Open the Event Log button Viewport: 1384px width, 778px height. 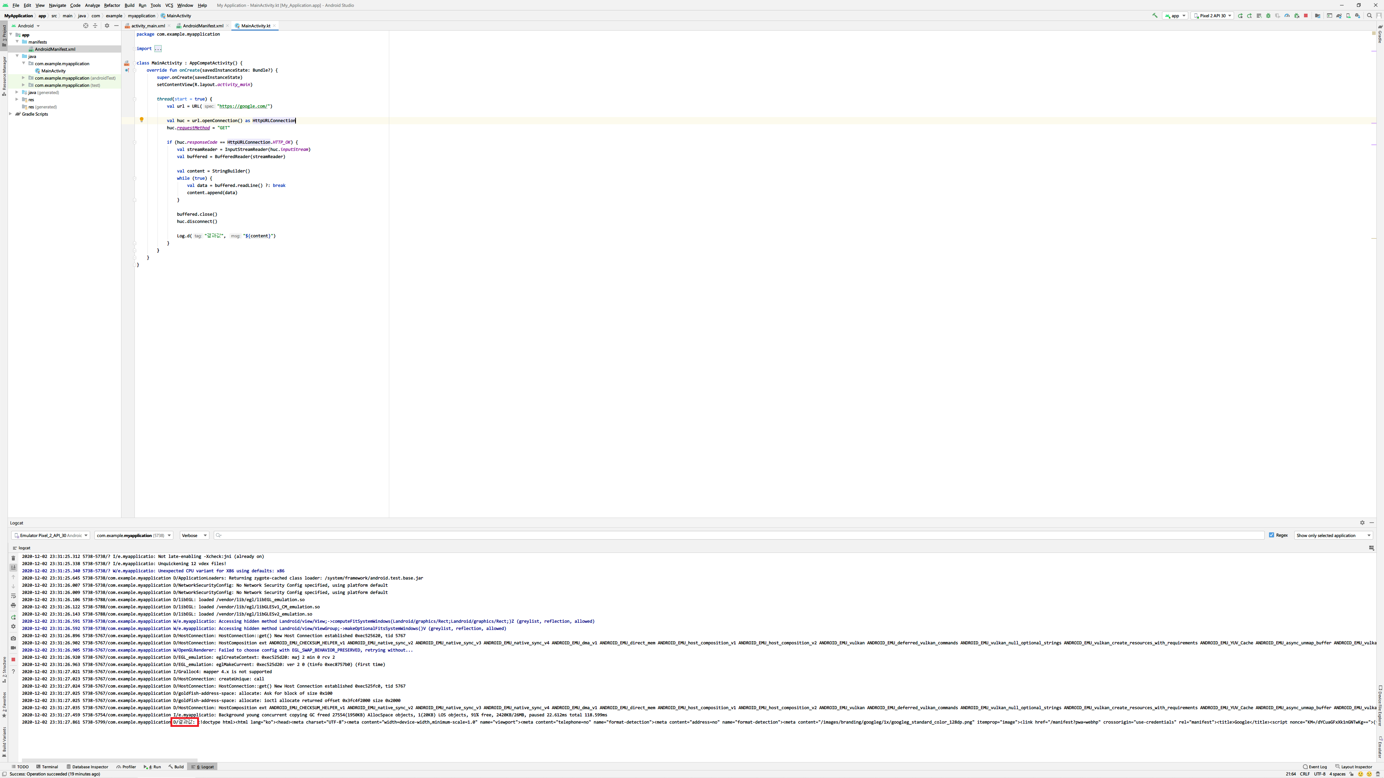point(1315,767)
